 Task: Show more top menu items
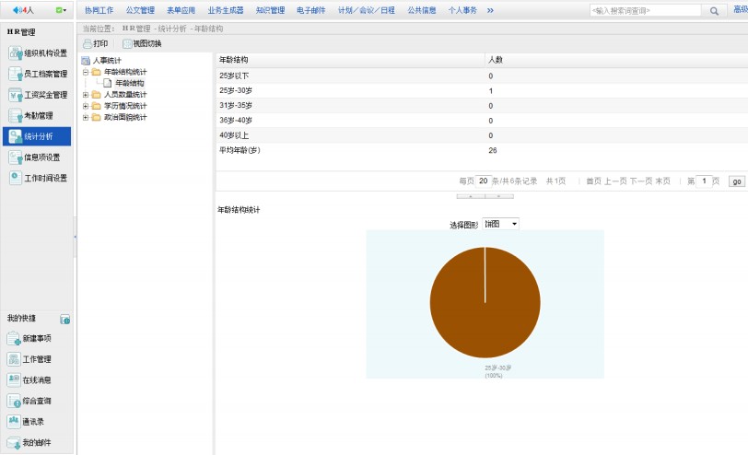click(490, 10)
